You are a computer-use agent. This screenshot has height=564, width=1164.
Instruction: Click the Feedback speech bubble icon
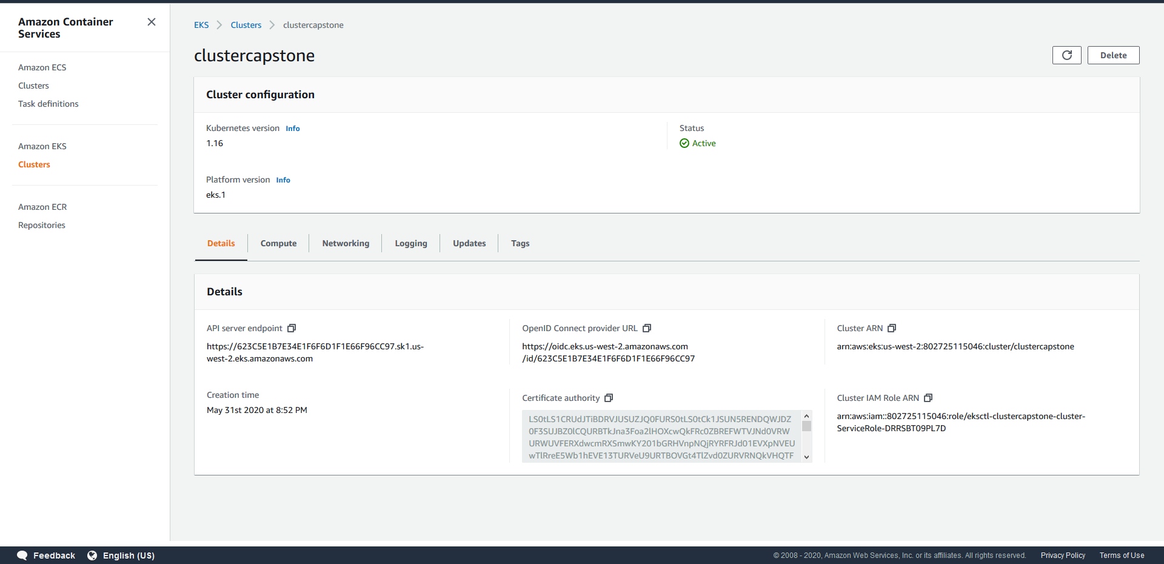tap(22, 556)
